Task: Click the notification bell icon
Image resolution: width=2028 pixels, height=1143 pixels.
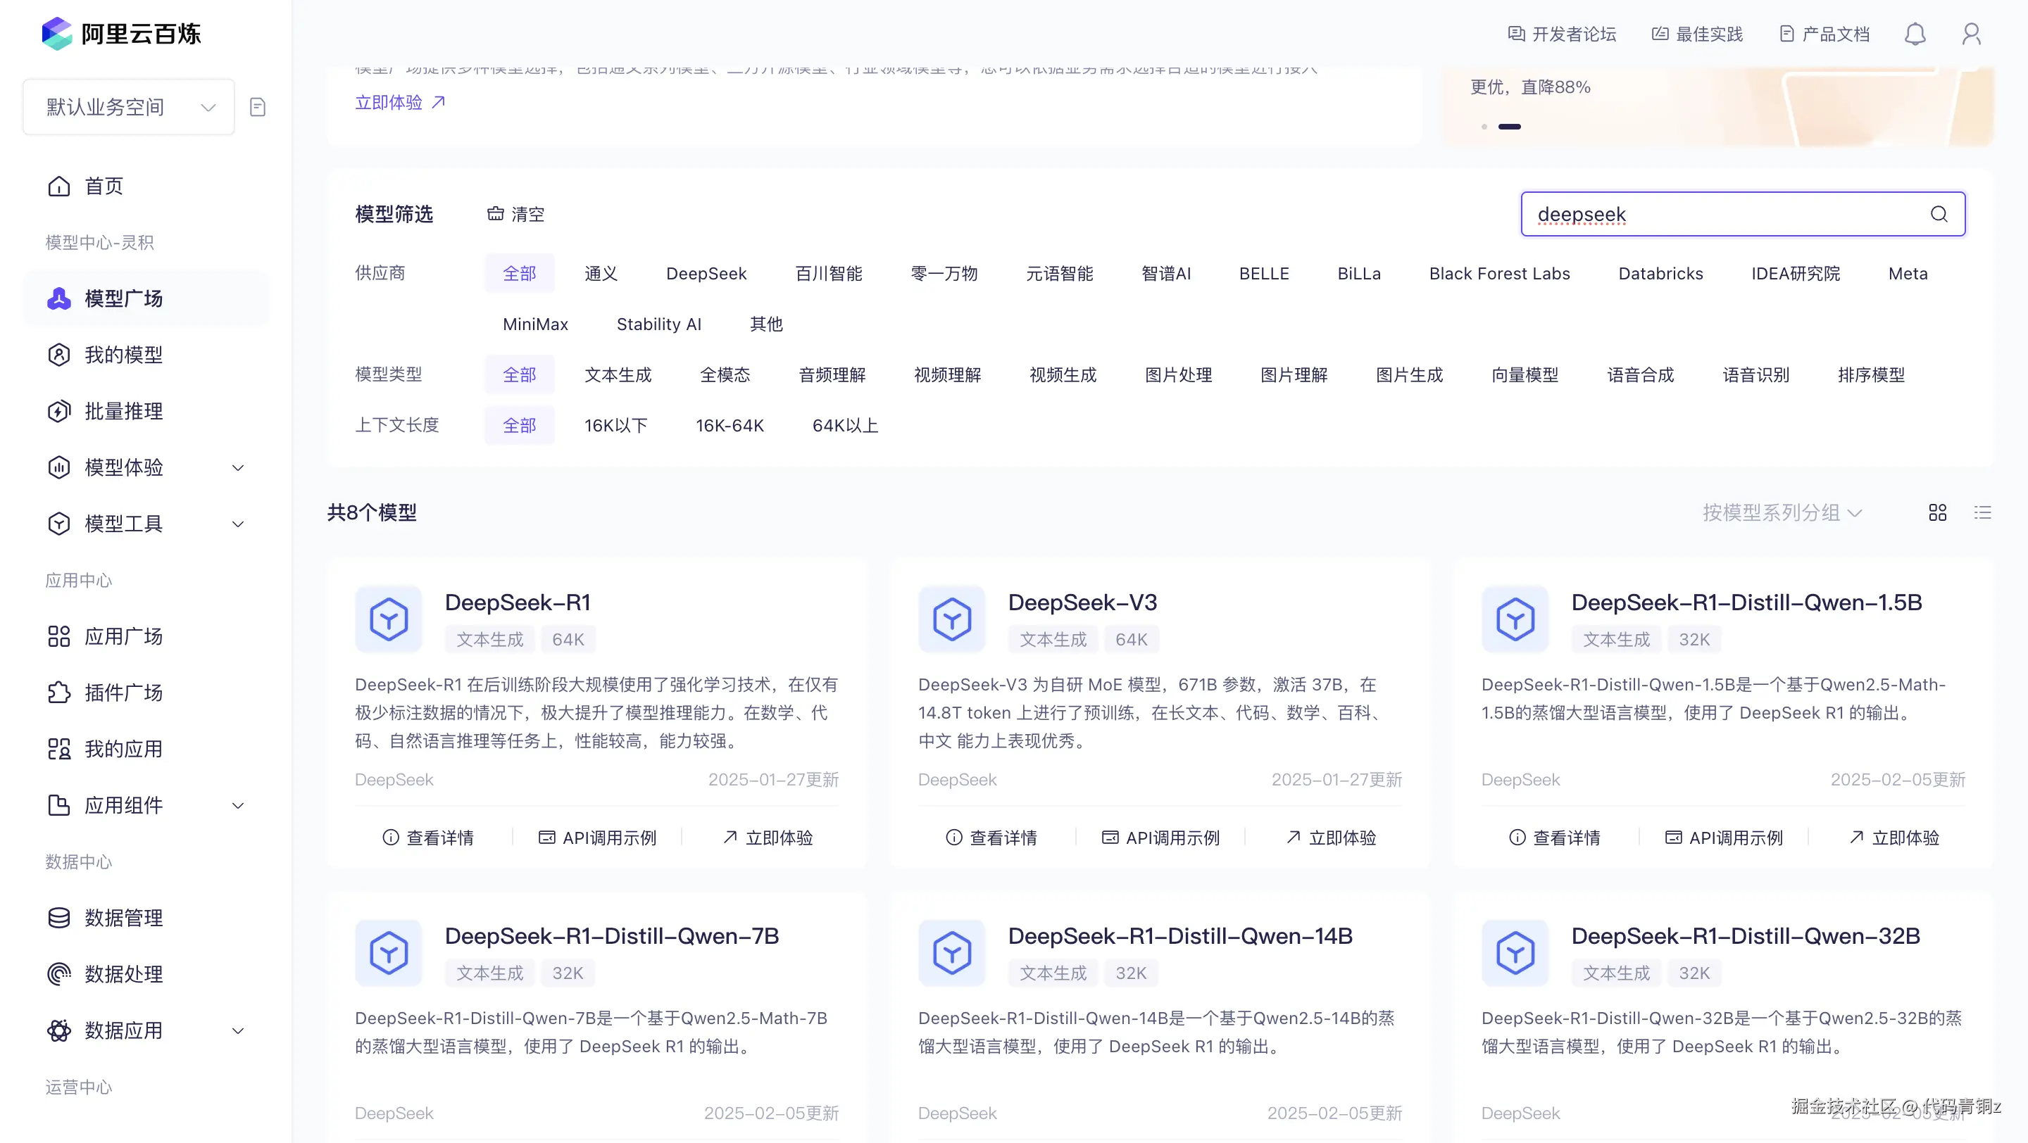Action: tap(1915, 34)
